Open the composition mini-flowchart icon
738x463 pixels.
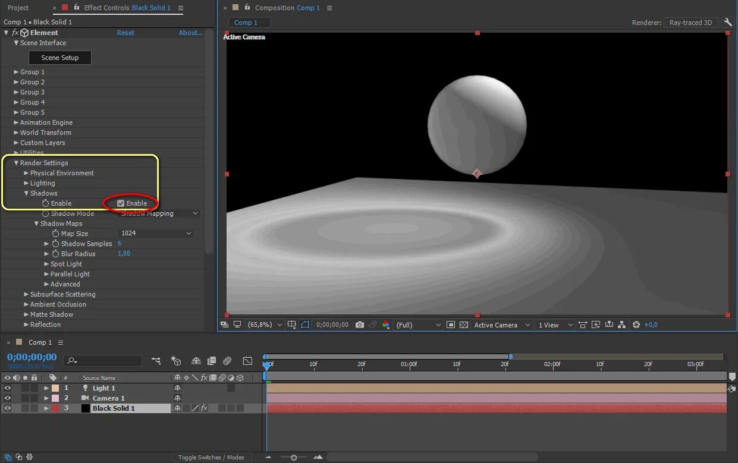click(156, 361)
